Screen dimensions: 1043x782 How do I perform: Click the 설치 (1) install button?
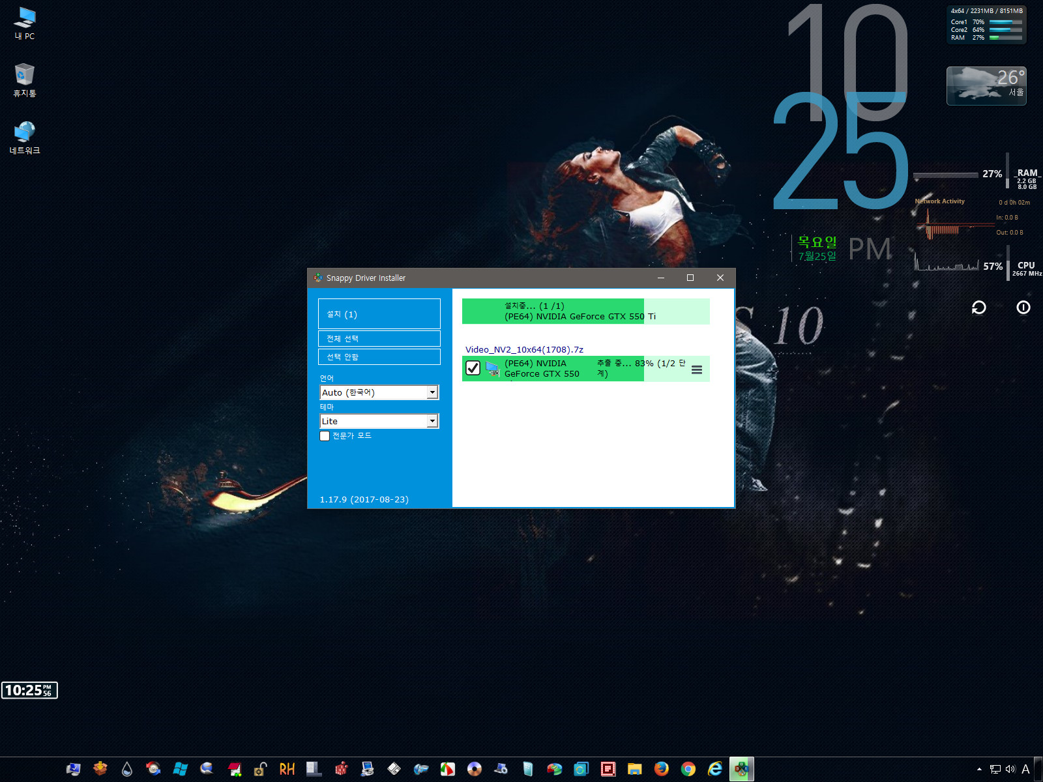(x=379, y=314)
